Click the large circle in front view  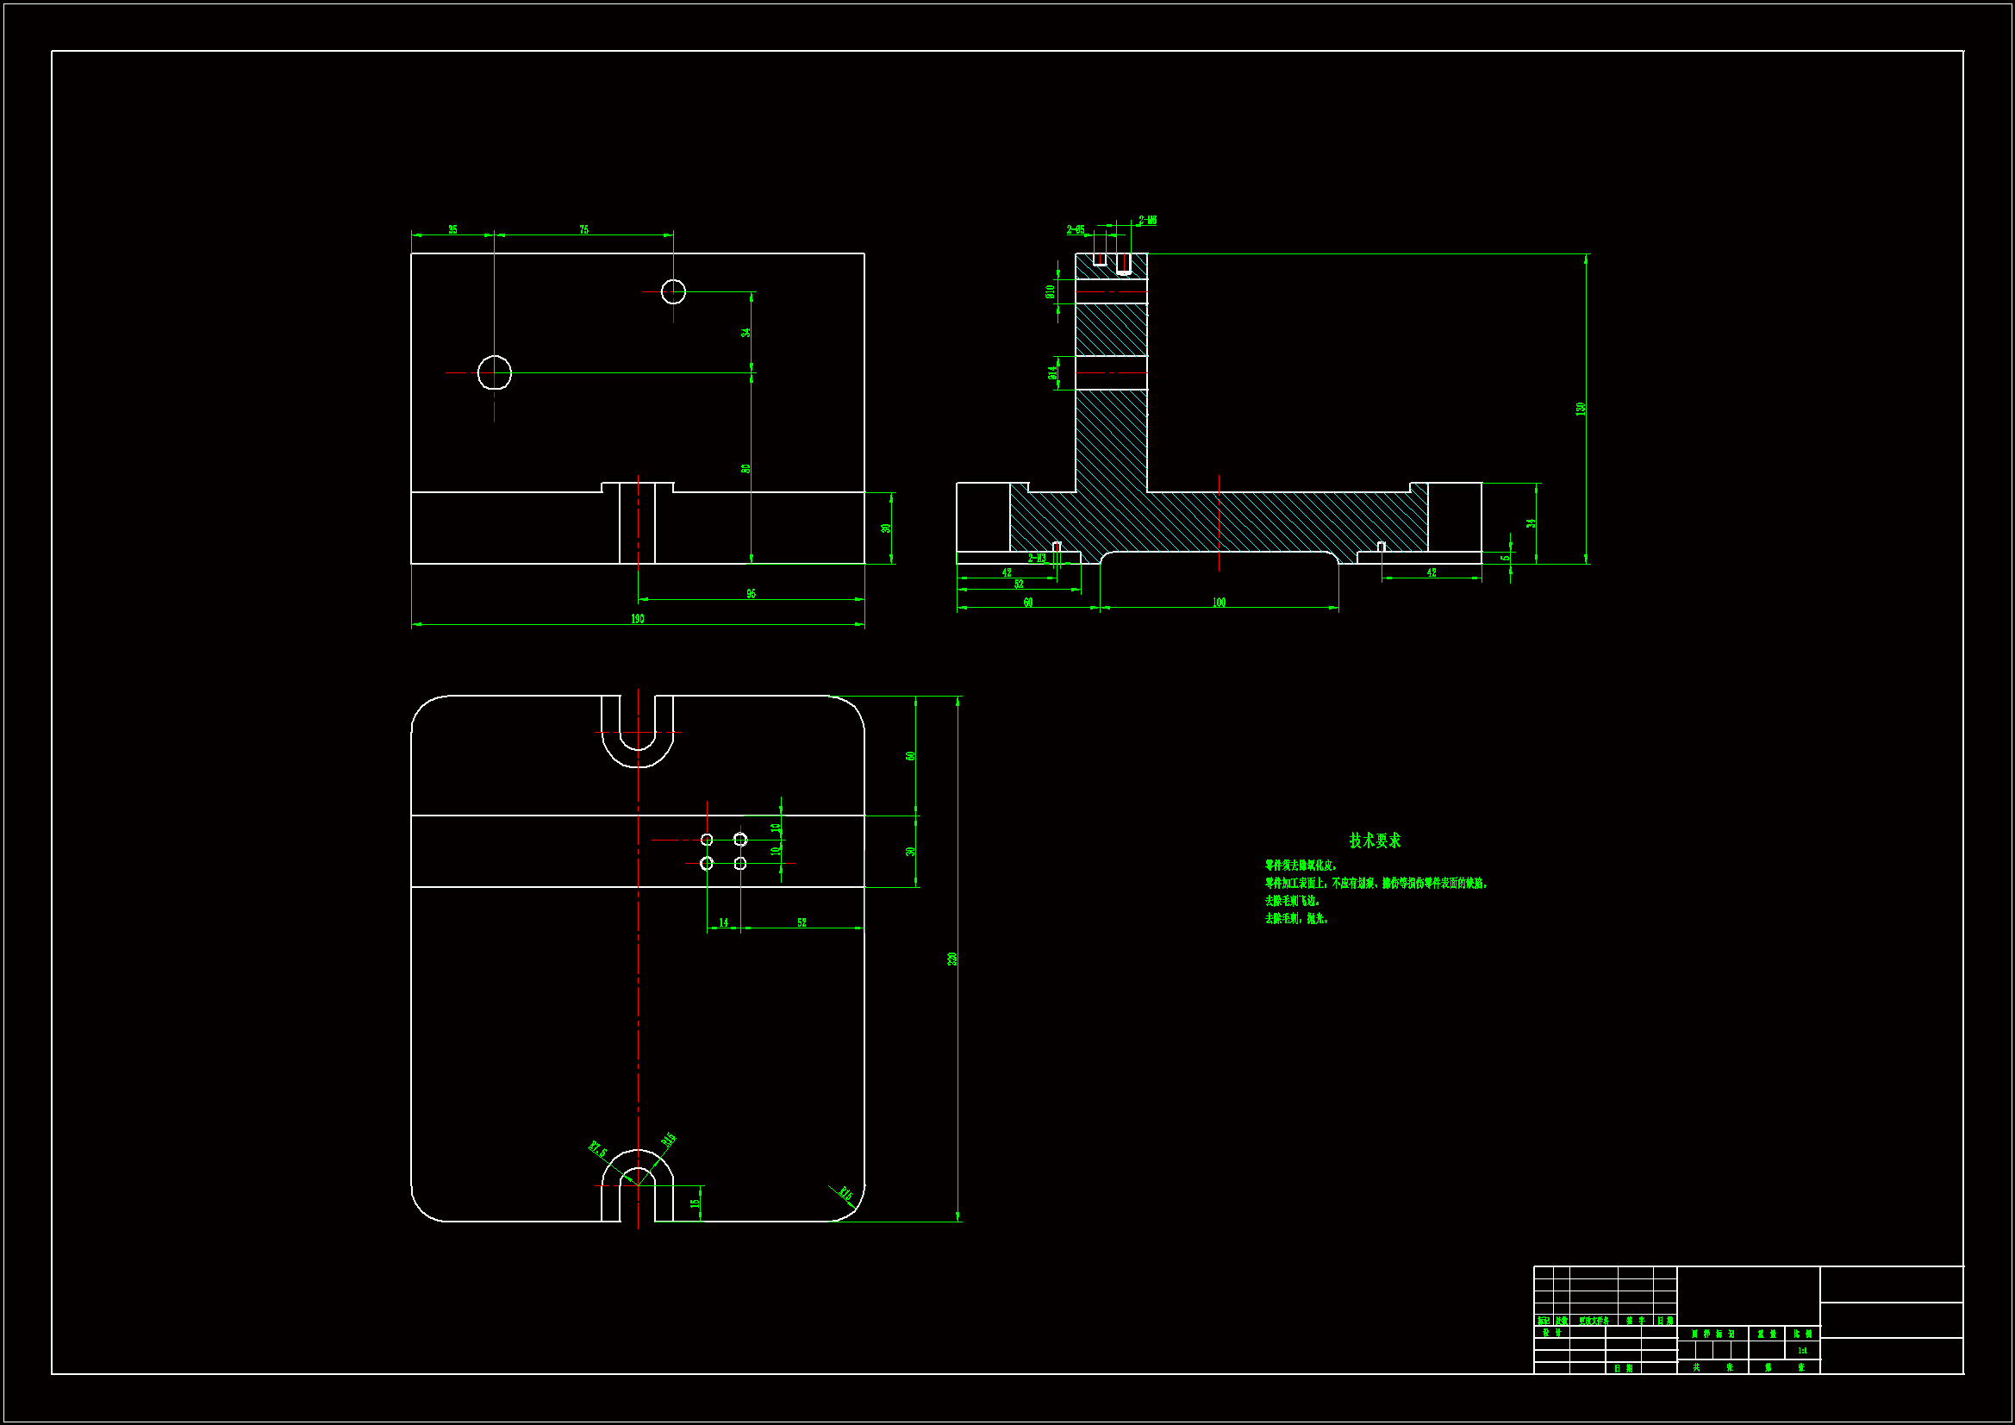pos(495,372)
